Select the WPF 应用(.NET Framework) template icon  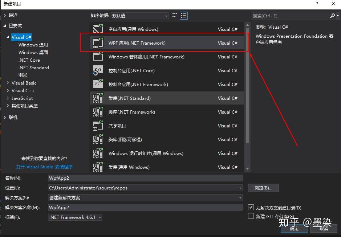(97, 43)
